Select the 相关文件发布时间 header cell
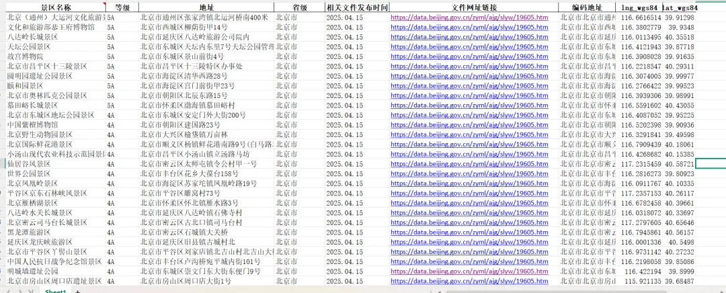The width and height of the screenshot is (726, 293). point(357,8)
